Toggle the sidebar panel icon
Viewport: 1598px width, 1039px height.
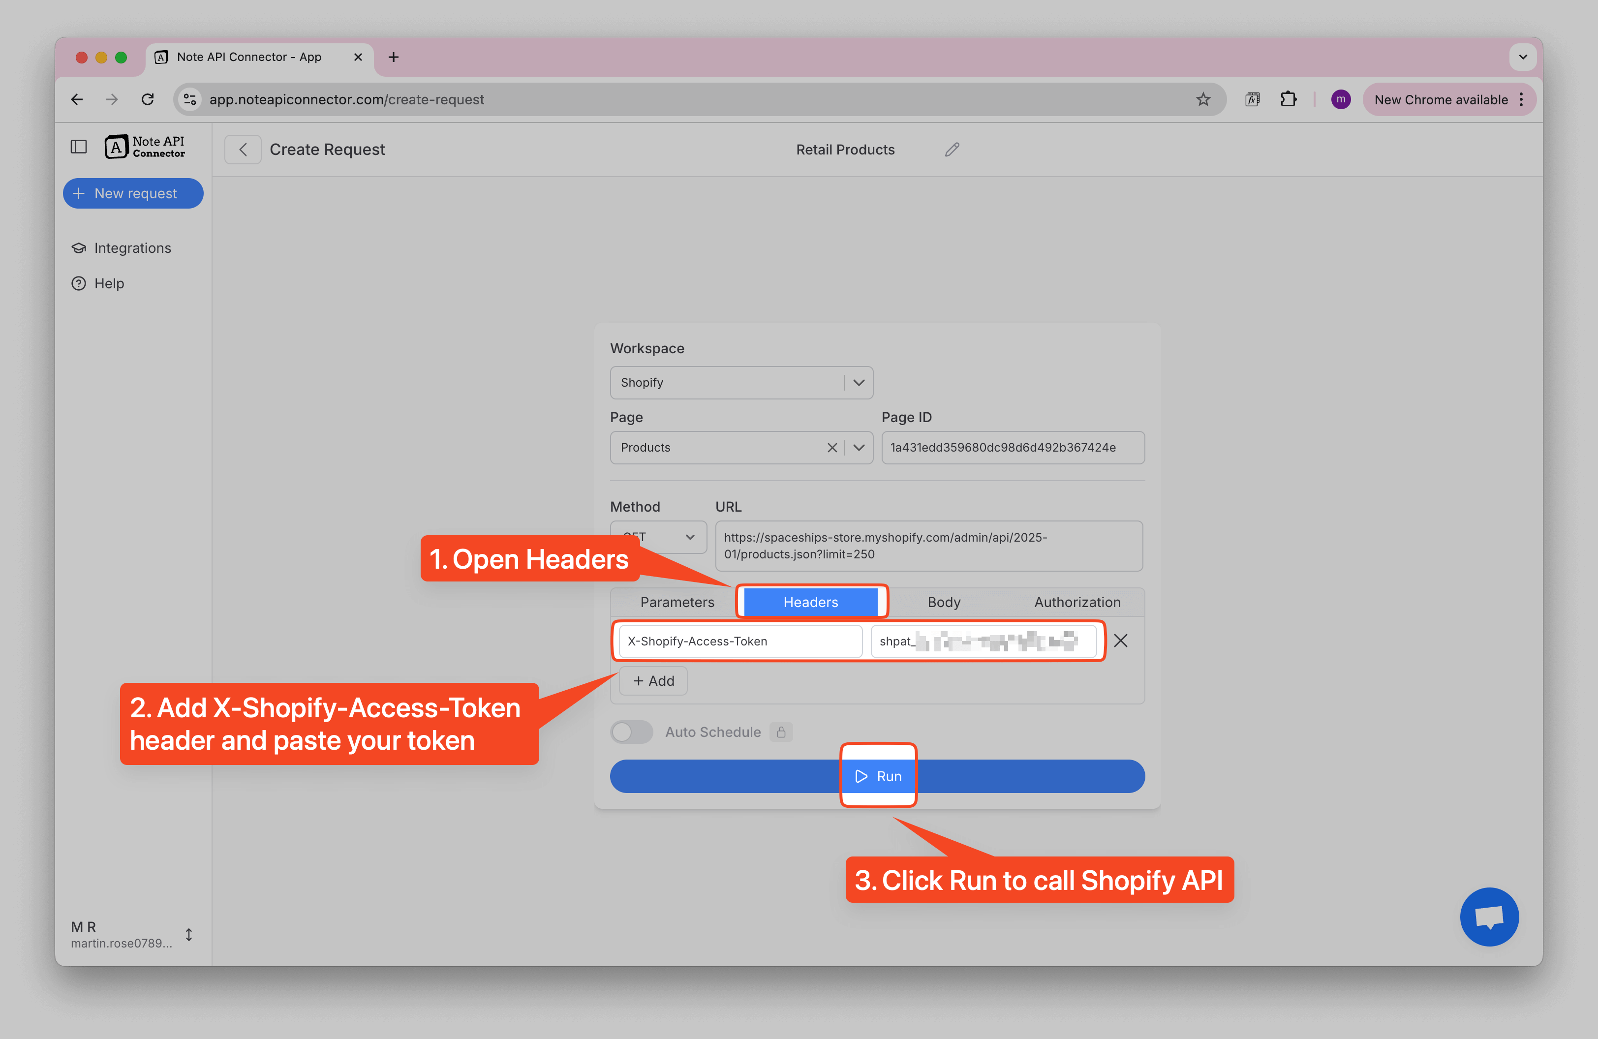tap(79, 146)
